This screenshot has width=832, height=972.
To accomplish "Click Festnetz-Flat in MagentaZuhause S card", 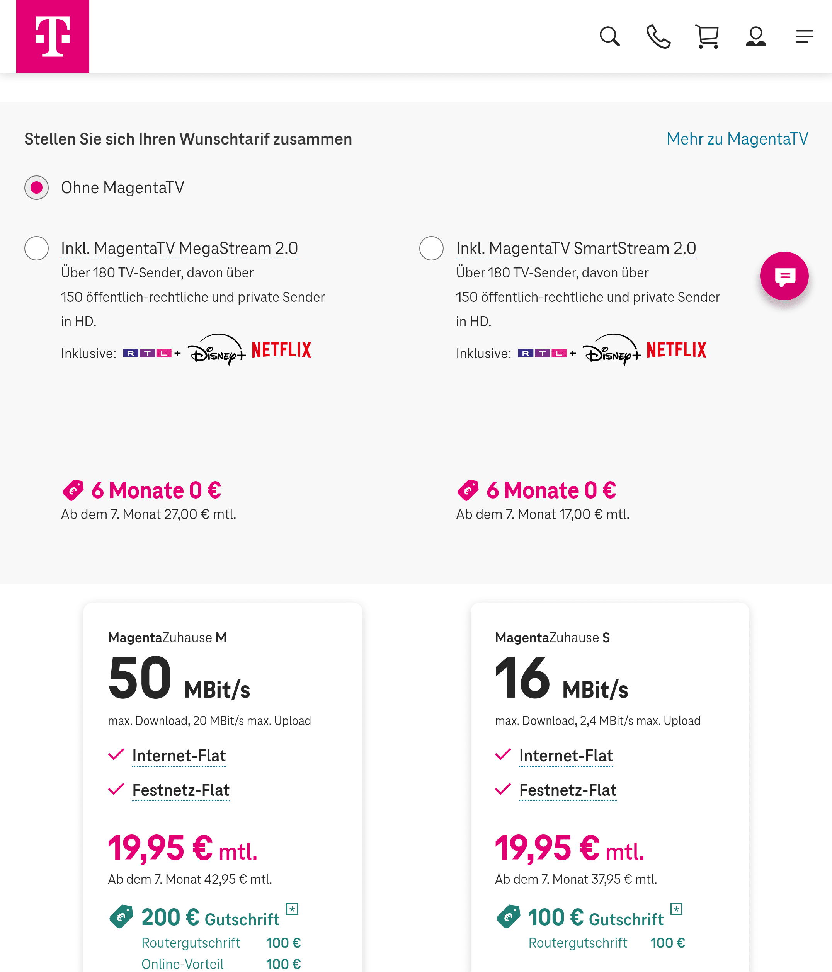I will pyautogui.click(x=568, y=790).
